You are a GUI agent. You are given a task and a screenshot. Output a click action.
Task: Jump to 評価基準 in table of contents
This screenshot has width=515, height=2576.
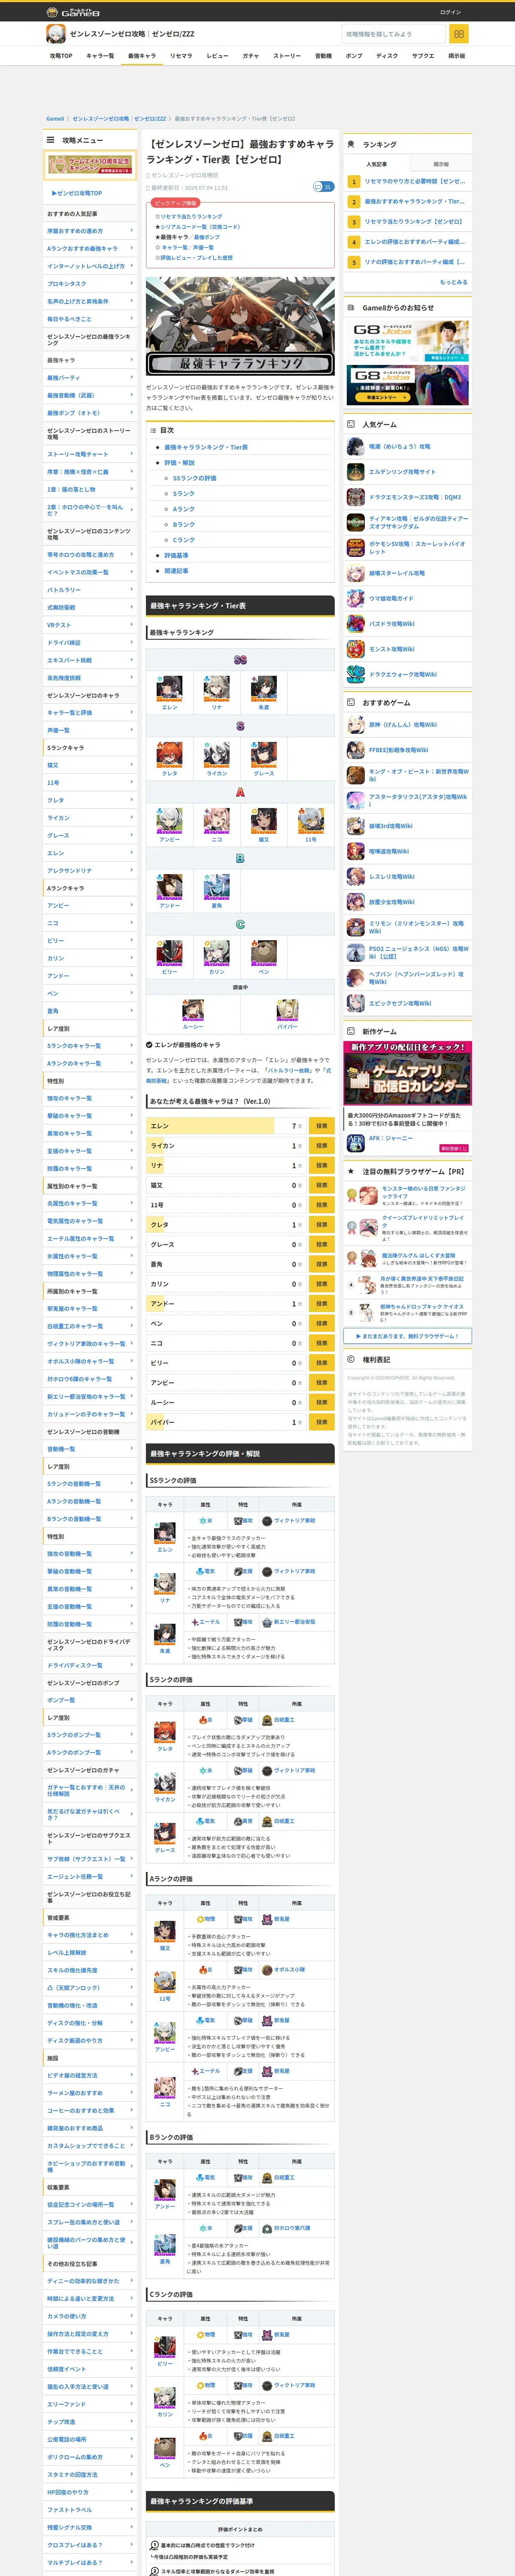coord(176,555)
